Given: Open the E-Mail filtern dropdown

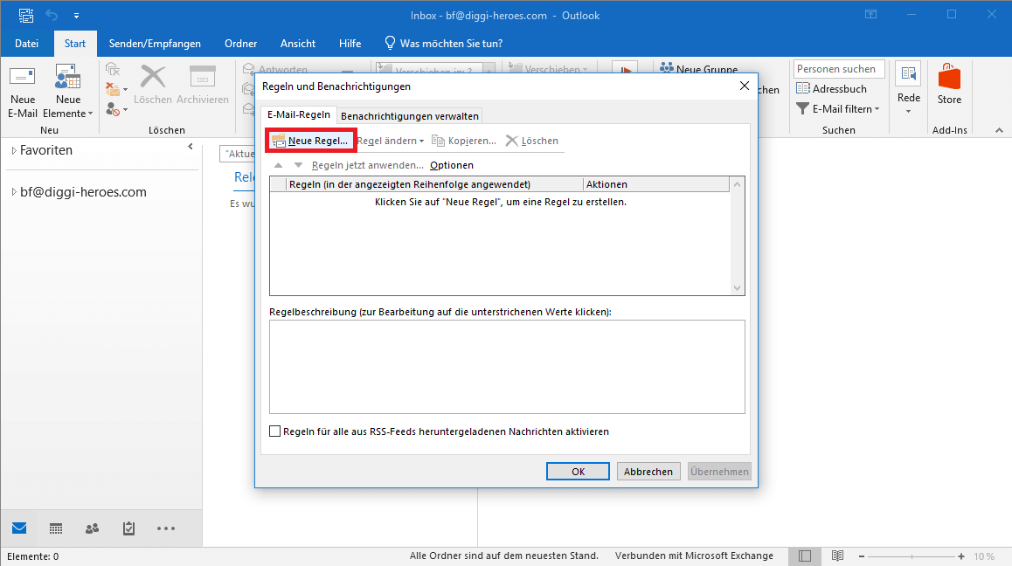Looking at the screenshot, I should pos(838,108).
